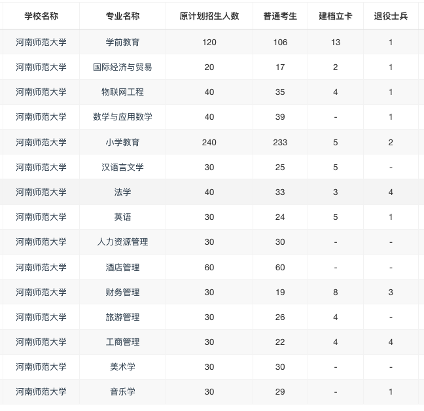Click 普通考生 value 60 for 酒店管理
The width and height of the screenshot is (424, 411).
(x=280, y=267)
